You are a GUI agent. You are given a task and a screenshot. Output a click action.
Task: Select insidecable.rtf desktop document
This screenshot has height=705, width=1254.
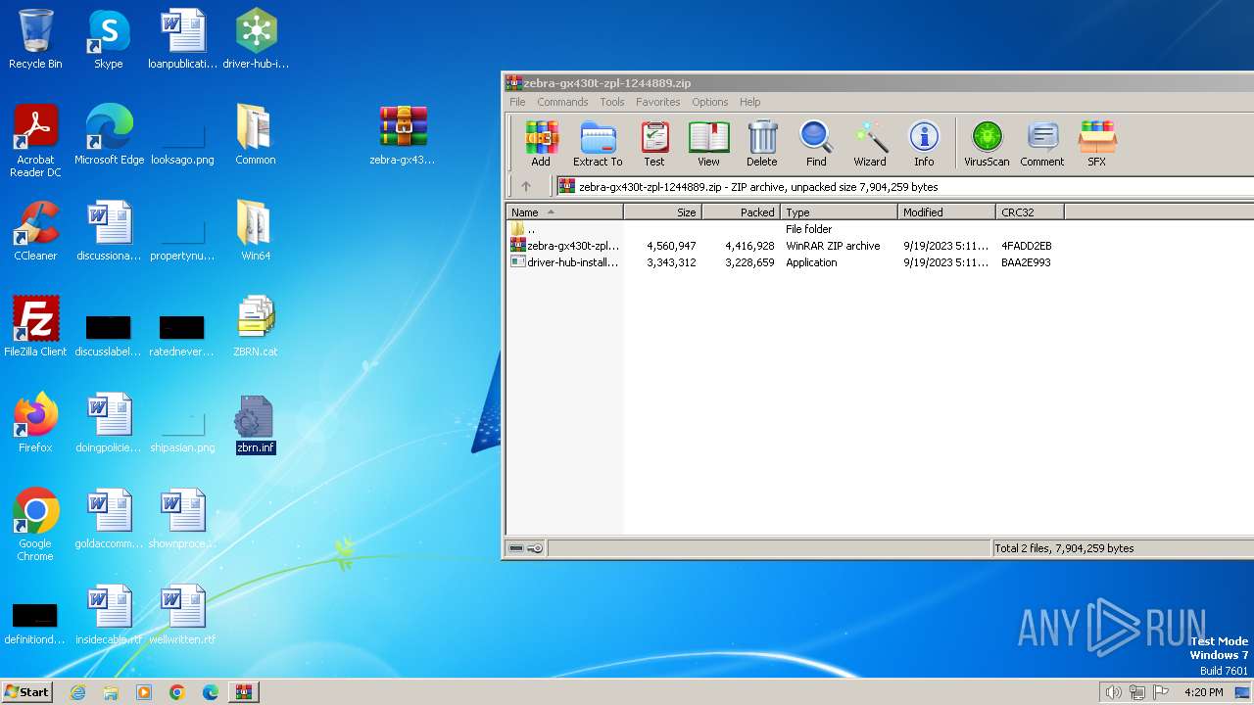pos(109,615)
